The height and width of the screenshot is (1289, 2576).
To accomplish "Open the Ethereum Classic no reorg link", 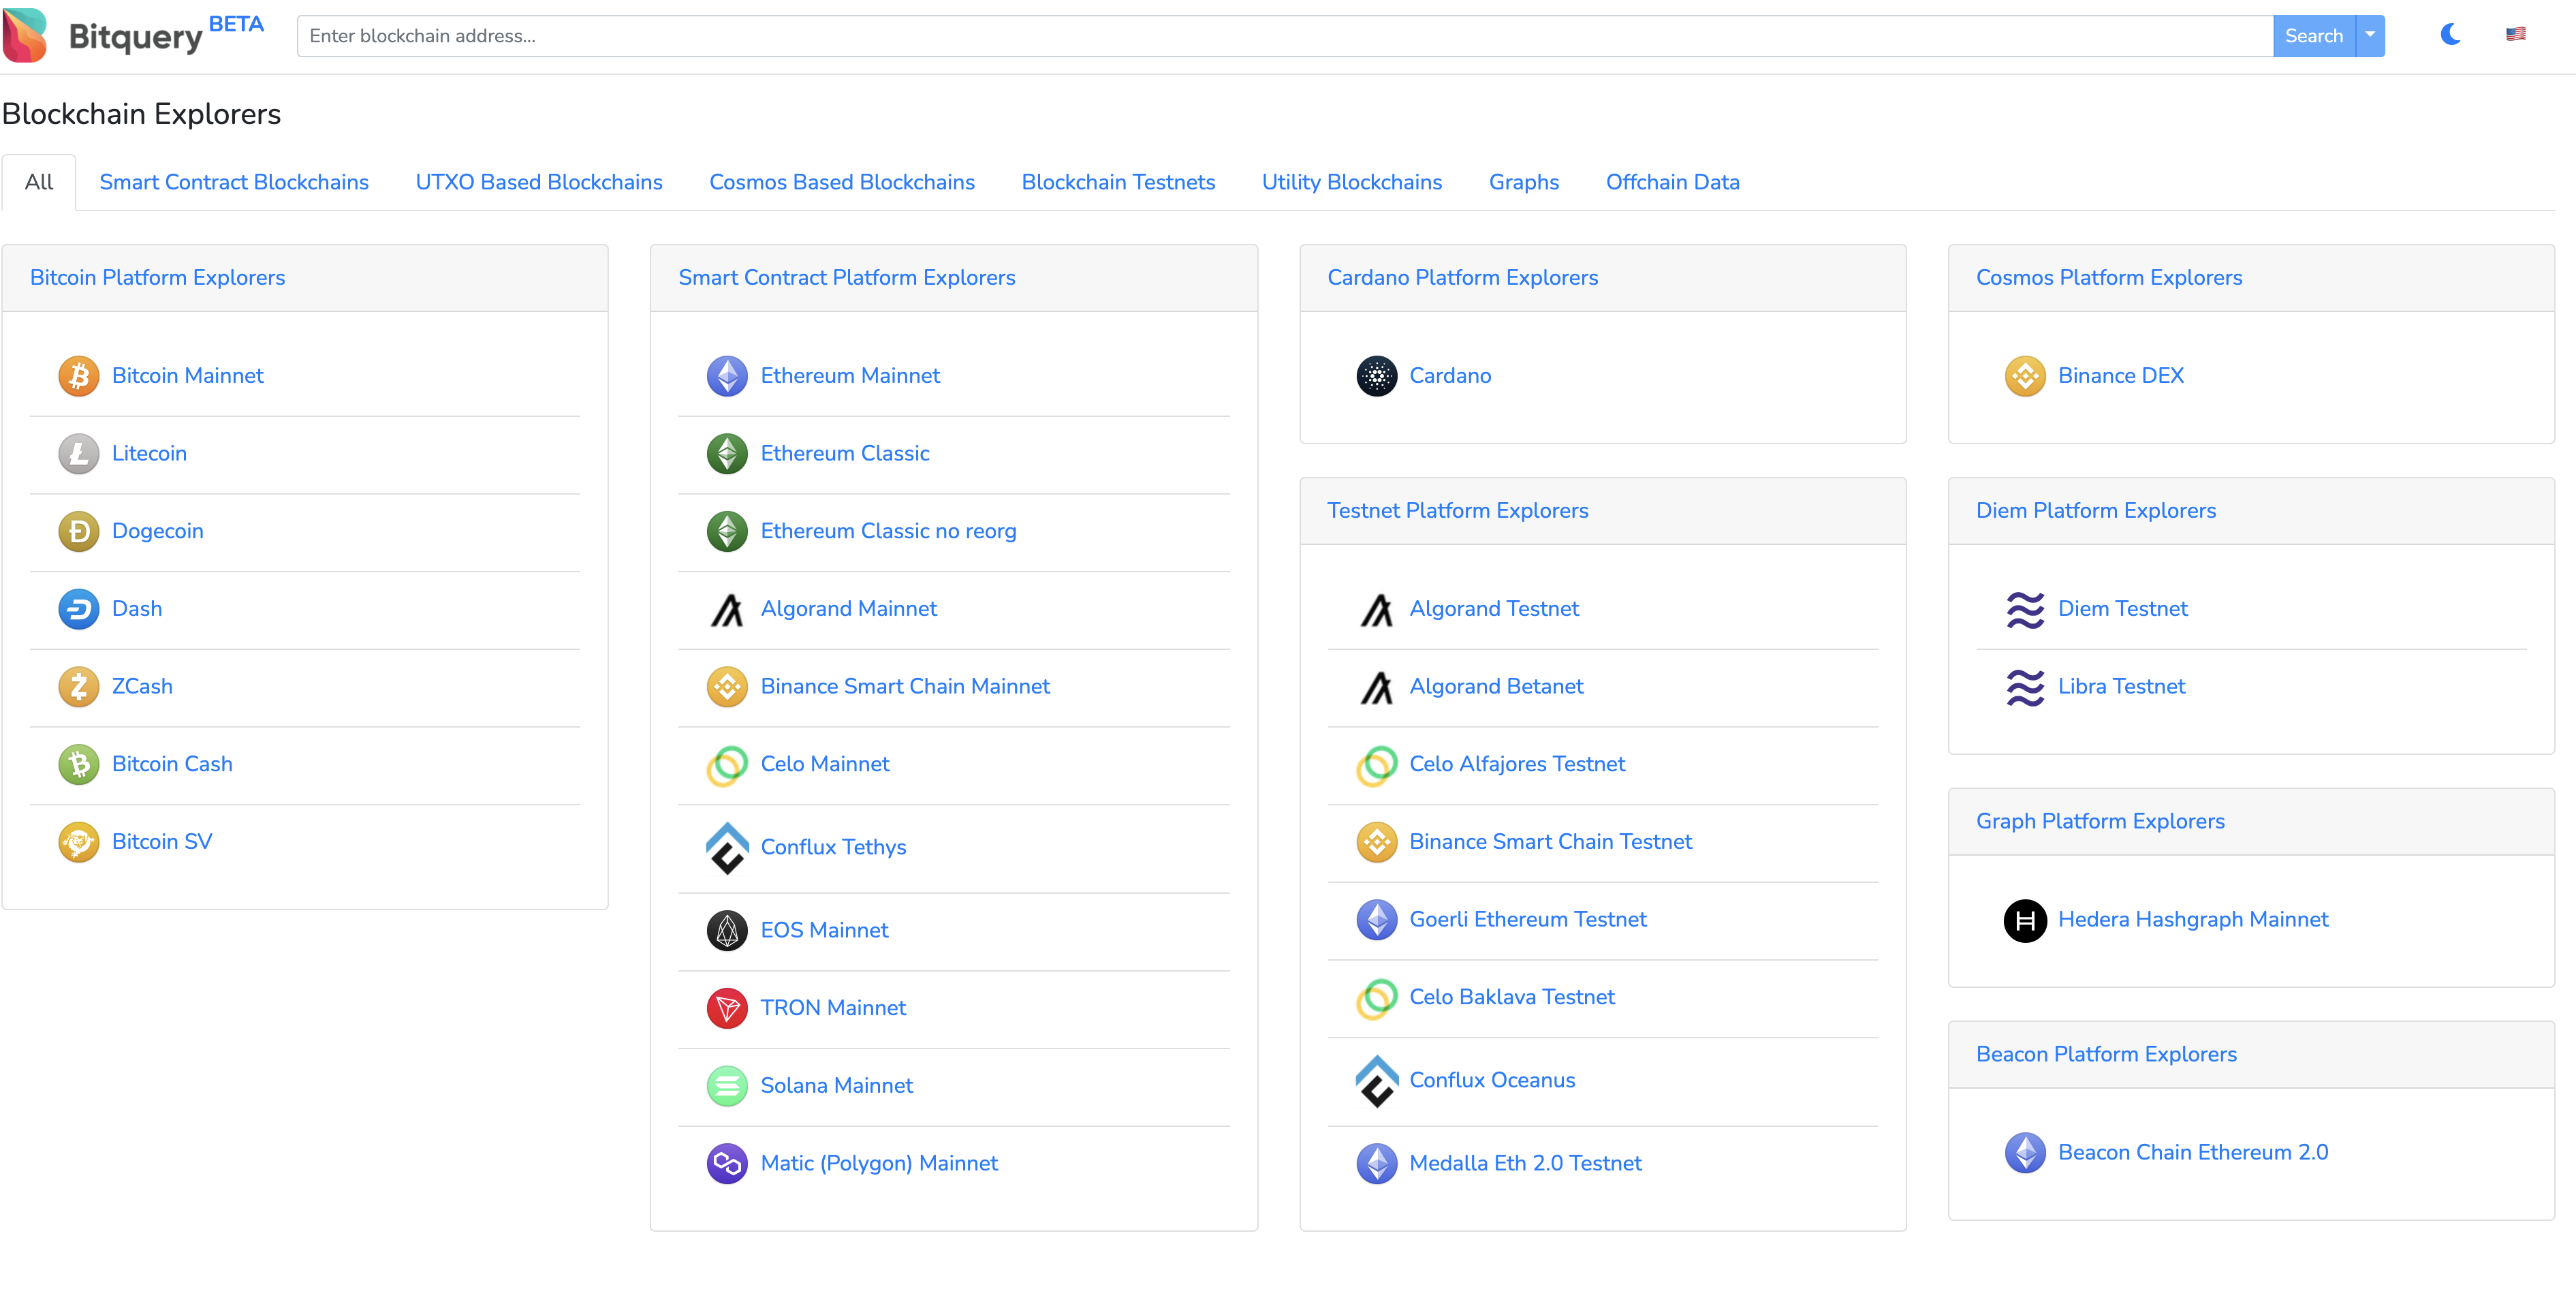I will (888, 531).
